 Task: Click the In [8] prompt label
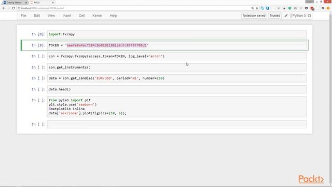click(38, 34)
